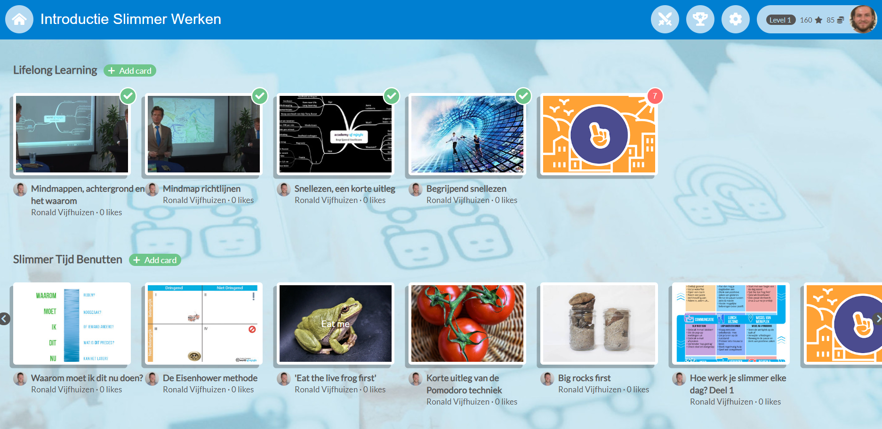Open the Pomodoro techniek tomato thumbnail

[467, 324]
